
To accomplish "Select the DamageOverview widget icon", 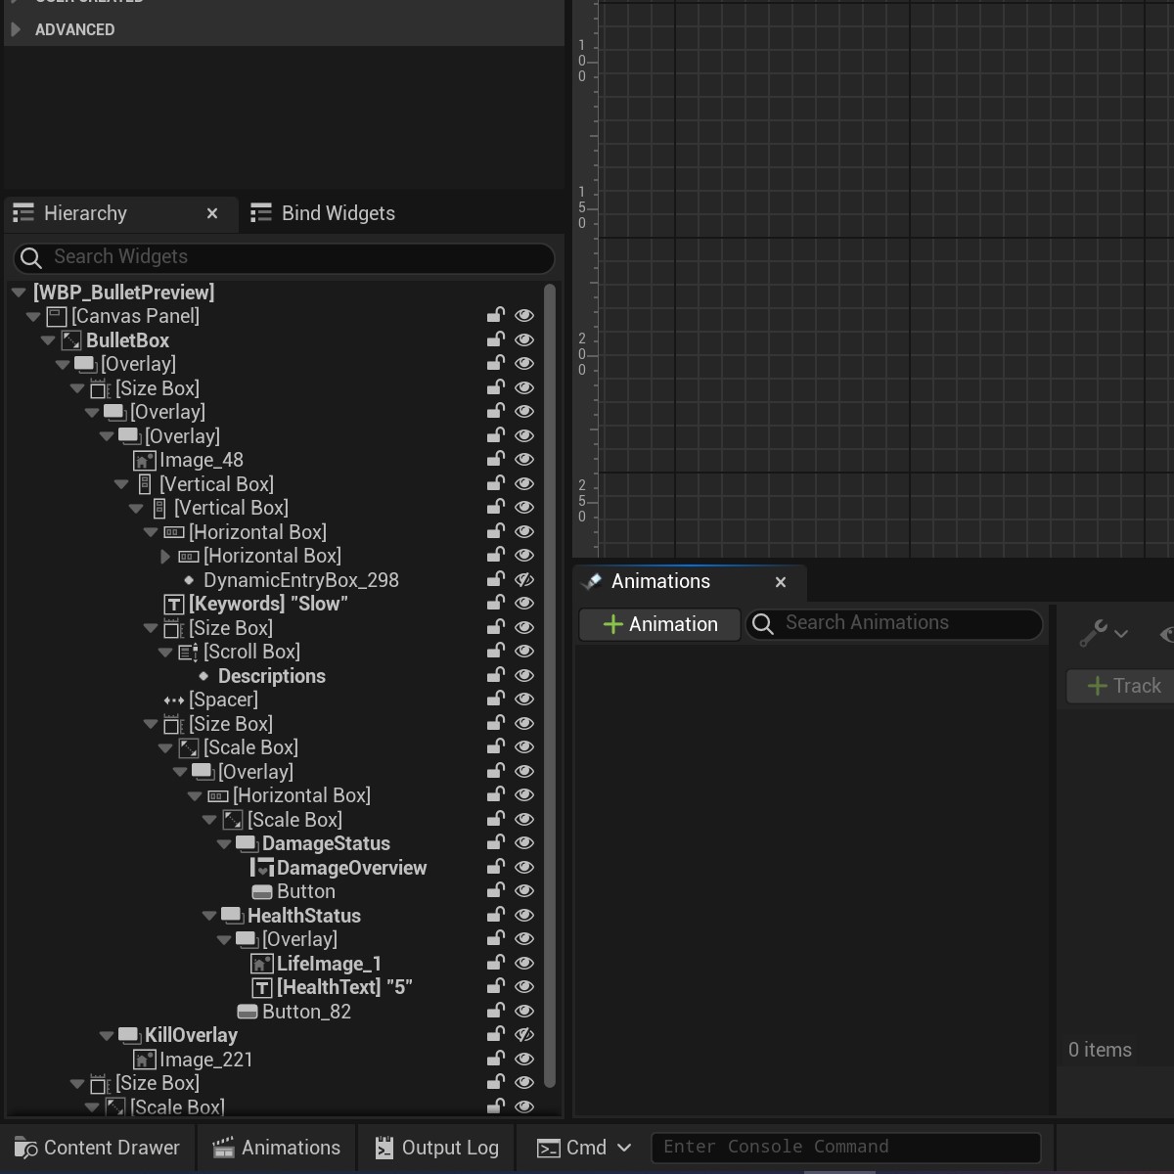I will pyautogui.click(x=262, y=868).
